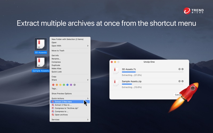This screenshot has height=133, width=213.
Task: Select Get Info menu entry
Action: [70, 56]
